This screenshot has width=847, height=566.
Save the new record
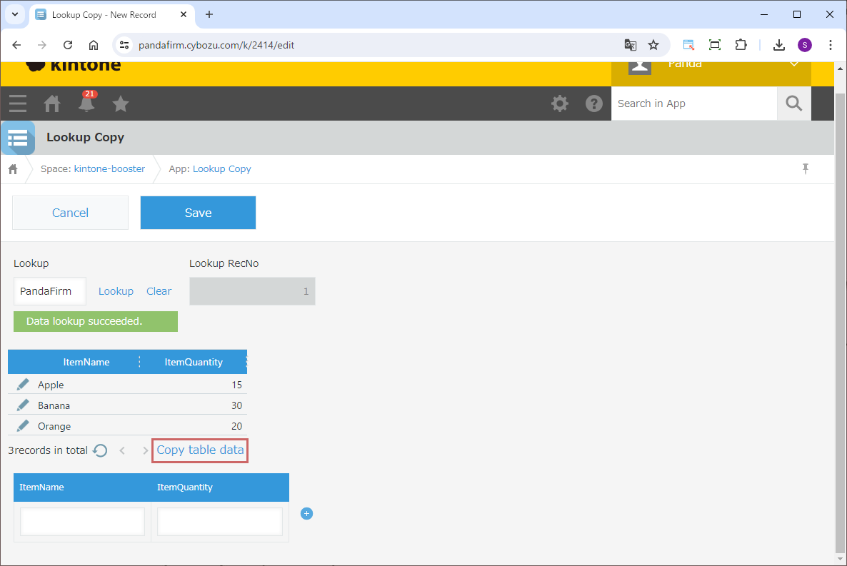click(198, 213)
